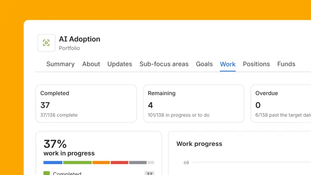Click the AI Adoption title text
Screen dimensions: 311x175
79,39
